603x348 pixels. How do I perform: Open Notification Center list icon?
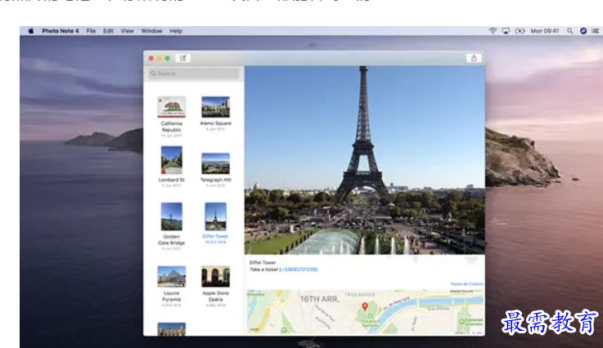[596, 31]
